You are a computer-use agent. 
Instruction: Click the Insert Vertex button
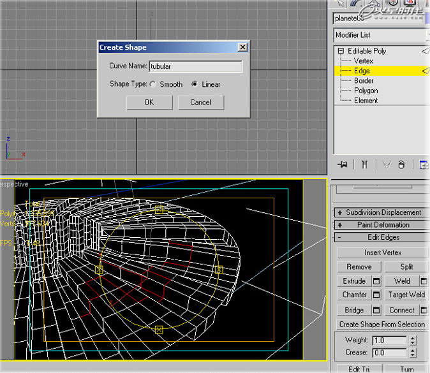(x=383, y=252)
